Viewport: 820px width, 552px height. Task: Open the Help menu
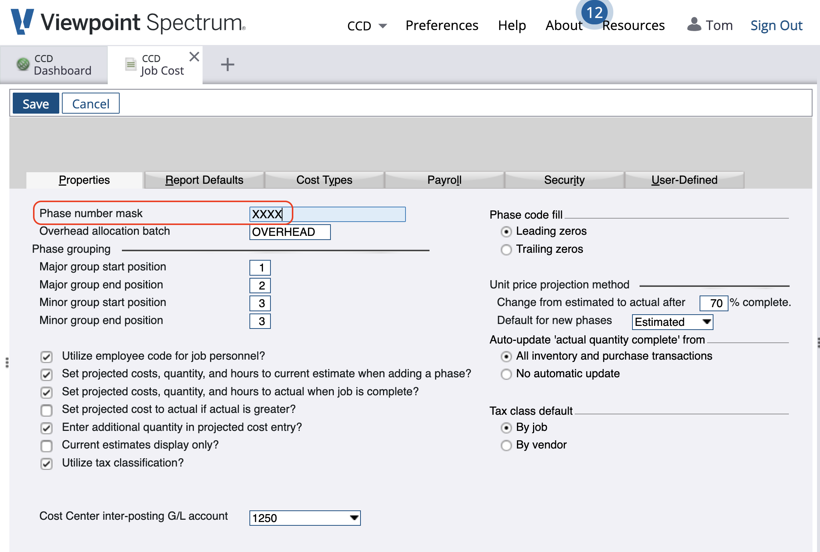[x=512, y=25]
